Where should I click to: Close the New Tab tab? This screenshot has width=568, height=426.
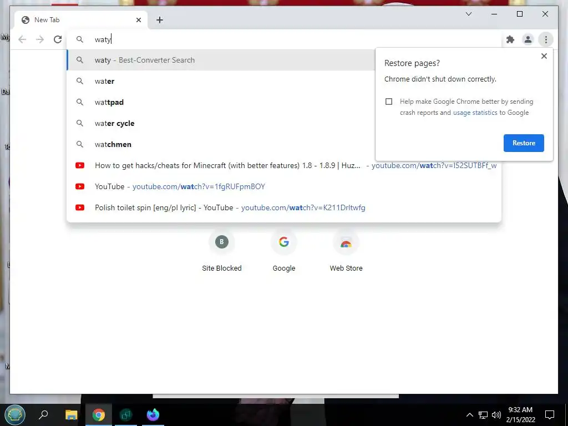138,20
